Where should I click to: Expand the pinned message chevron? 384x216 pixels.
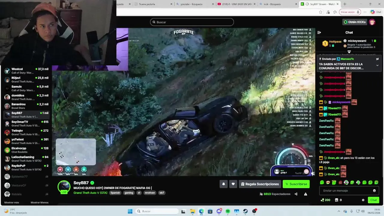click(x=377, y=65)
